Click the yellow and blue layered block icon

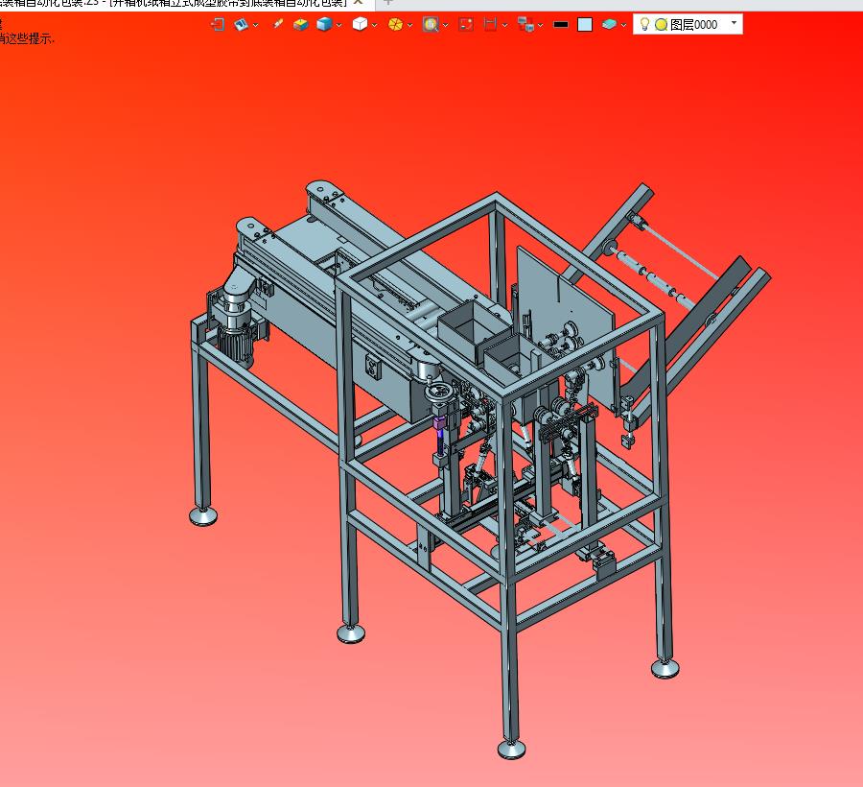click(x=300, y=24)
